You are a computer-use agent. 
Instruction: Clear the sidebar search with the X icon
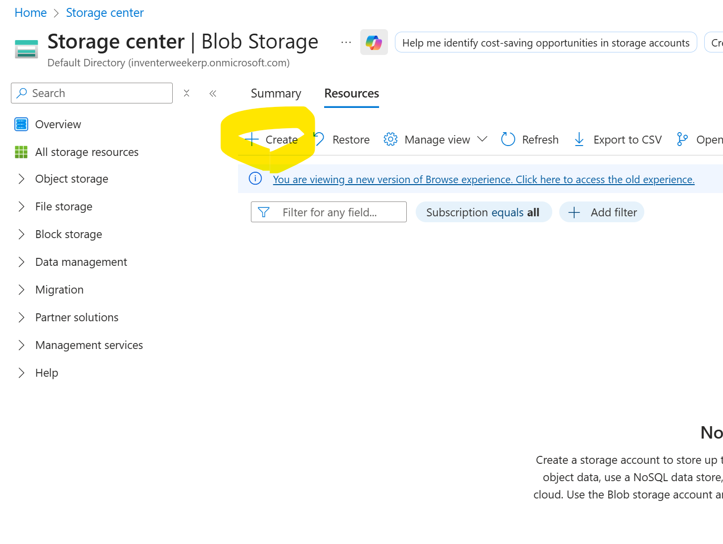pyautogui.click(x=187, y=93)
